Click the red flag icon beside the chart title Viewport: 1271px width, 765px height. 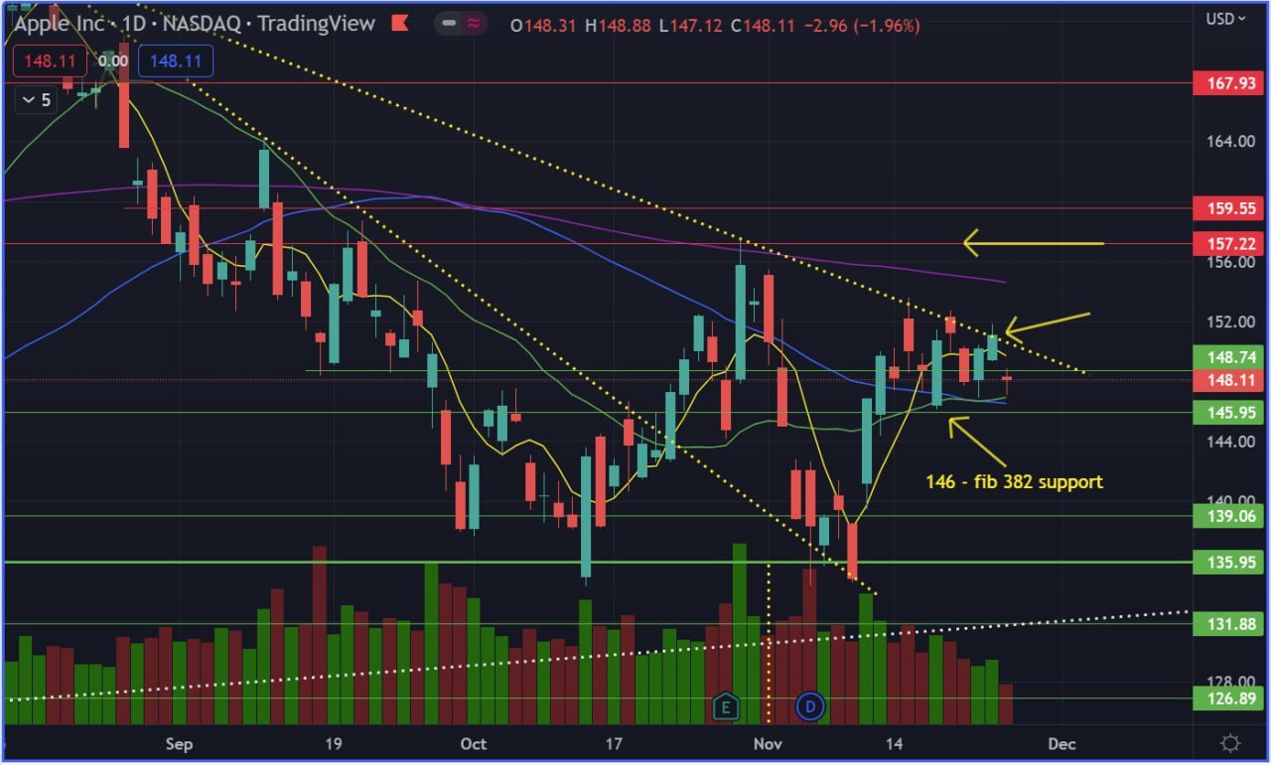pyautogui.click(x=400, y=23)
